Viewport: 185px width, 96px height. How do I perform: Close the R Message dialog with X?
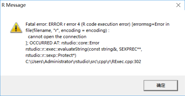click(x=178, y=5)
